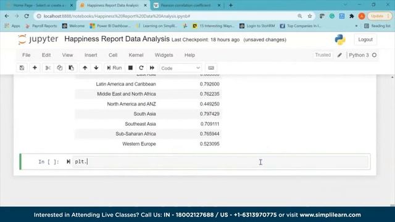This screenshot has height=222, width=395.
Task: Click the browser Update button
Action: point(380,16)
